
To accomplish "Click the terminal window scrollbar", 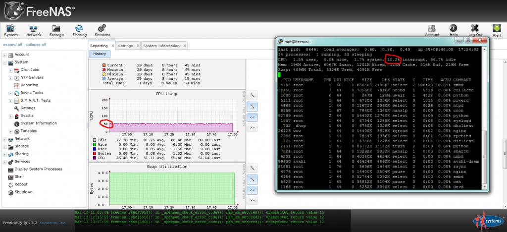I will (484, 118).
